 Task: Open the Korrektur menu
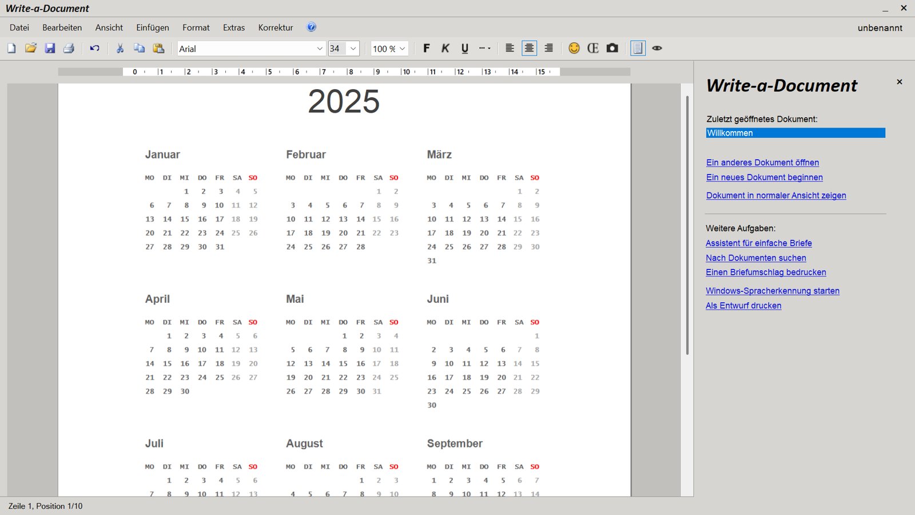(275, 27)
